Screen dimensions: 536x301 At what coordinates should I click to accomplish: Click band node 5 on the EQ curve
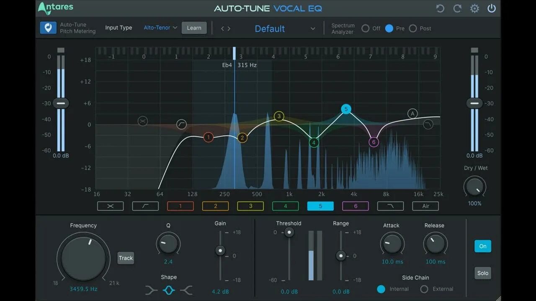[345, 110]
